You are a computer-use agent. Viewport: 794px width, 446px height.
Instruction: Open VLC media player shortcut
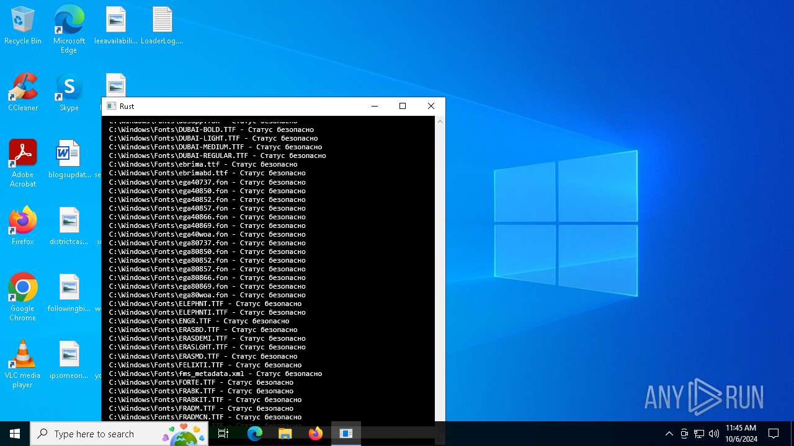[x=23, y=365]
